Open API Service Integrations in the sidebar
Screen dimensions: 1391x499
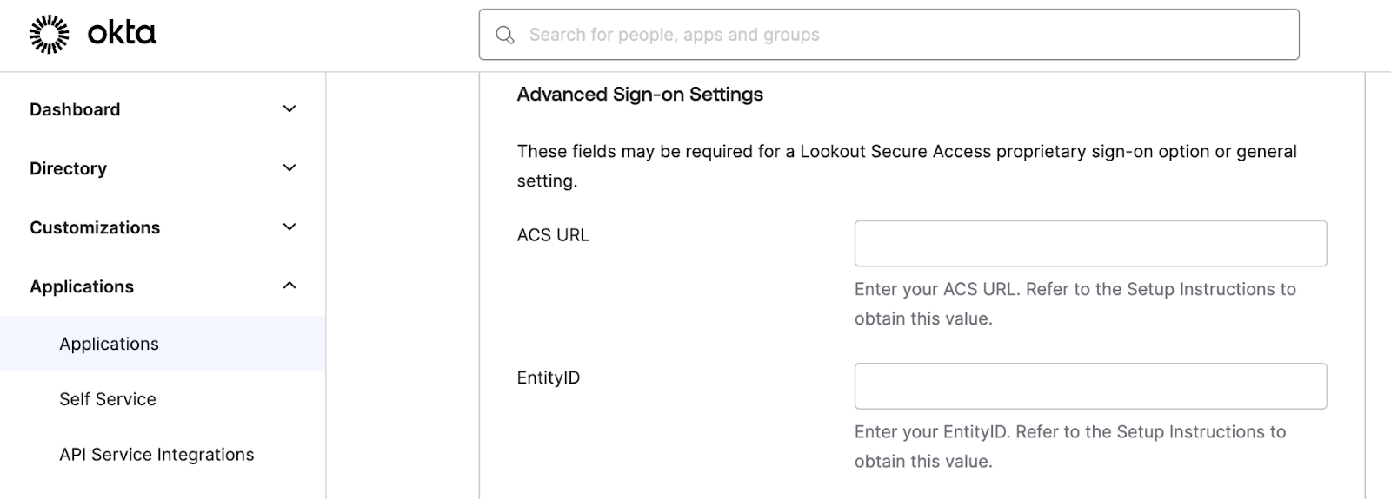156,455
